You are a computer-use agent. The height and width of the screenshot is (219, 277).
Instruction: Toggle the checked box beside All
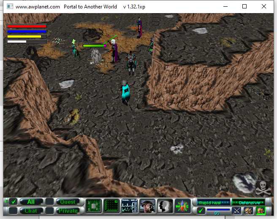(x=14, y=202)
